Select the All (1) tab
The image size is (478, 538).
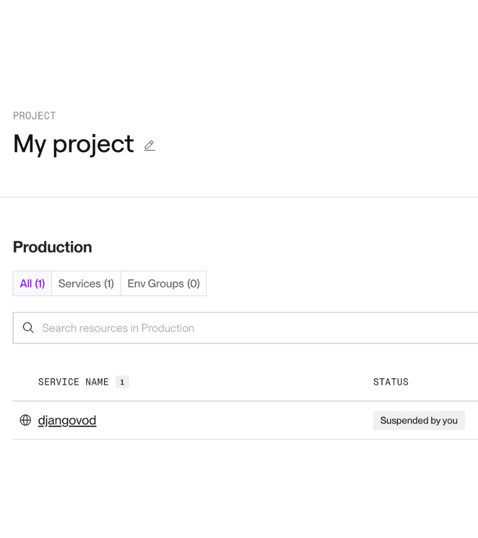[x=32, y=283]
